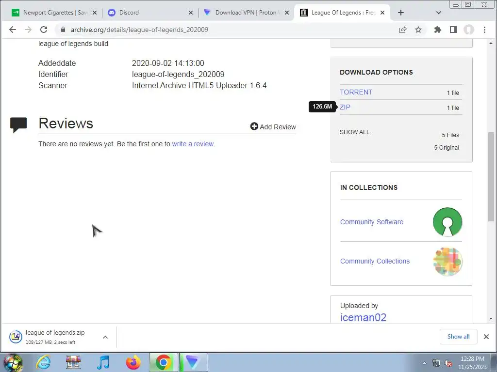
Task: Bookmark this page with star
Action: point(418,30)
